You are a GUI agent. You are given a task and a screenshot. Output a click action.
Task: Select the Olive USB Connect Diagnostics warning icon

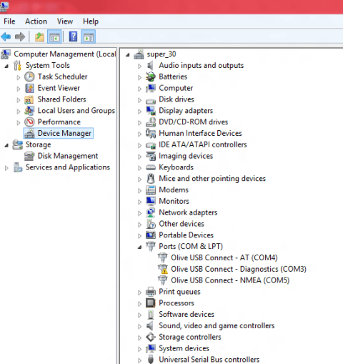click(x=163, y=269)
